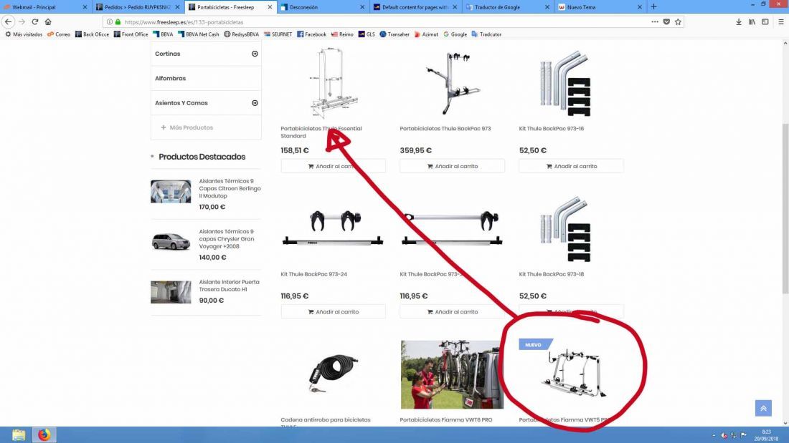Click the Firefox taskbar icon
789x443 pixels.
pos(44,434)
